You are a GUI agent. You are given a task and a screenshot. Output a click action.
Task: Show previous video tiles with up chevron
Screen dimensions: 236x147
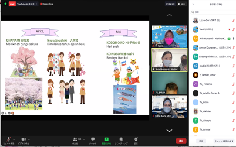point(169,15)
